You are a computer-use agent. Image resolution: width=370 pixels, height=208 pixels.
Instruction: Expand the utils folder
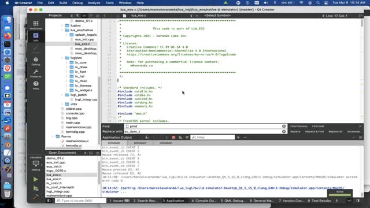(62, 104)
